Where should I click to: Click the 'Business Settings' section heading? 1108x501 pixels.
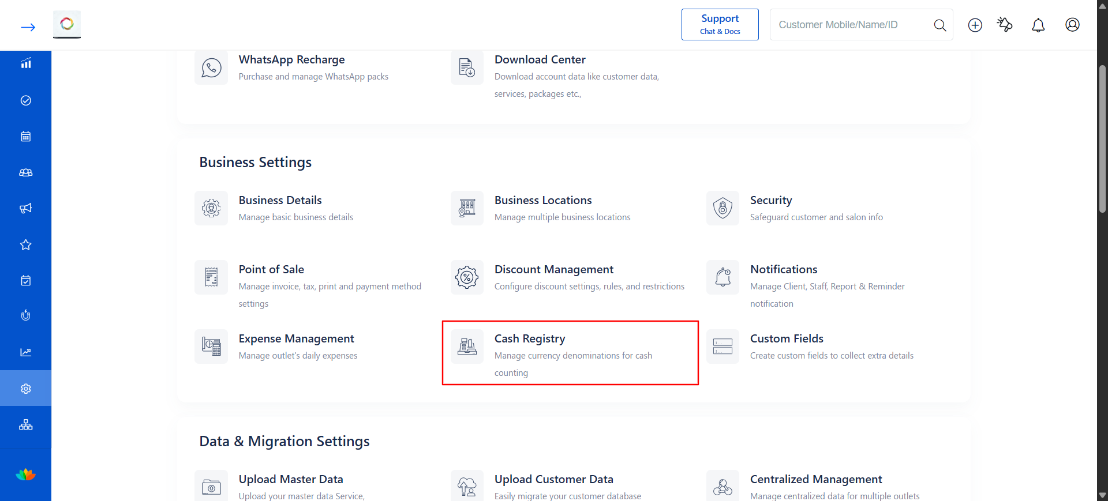[256, 163]
